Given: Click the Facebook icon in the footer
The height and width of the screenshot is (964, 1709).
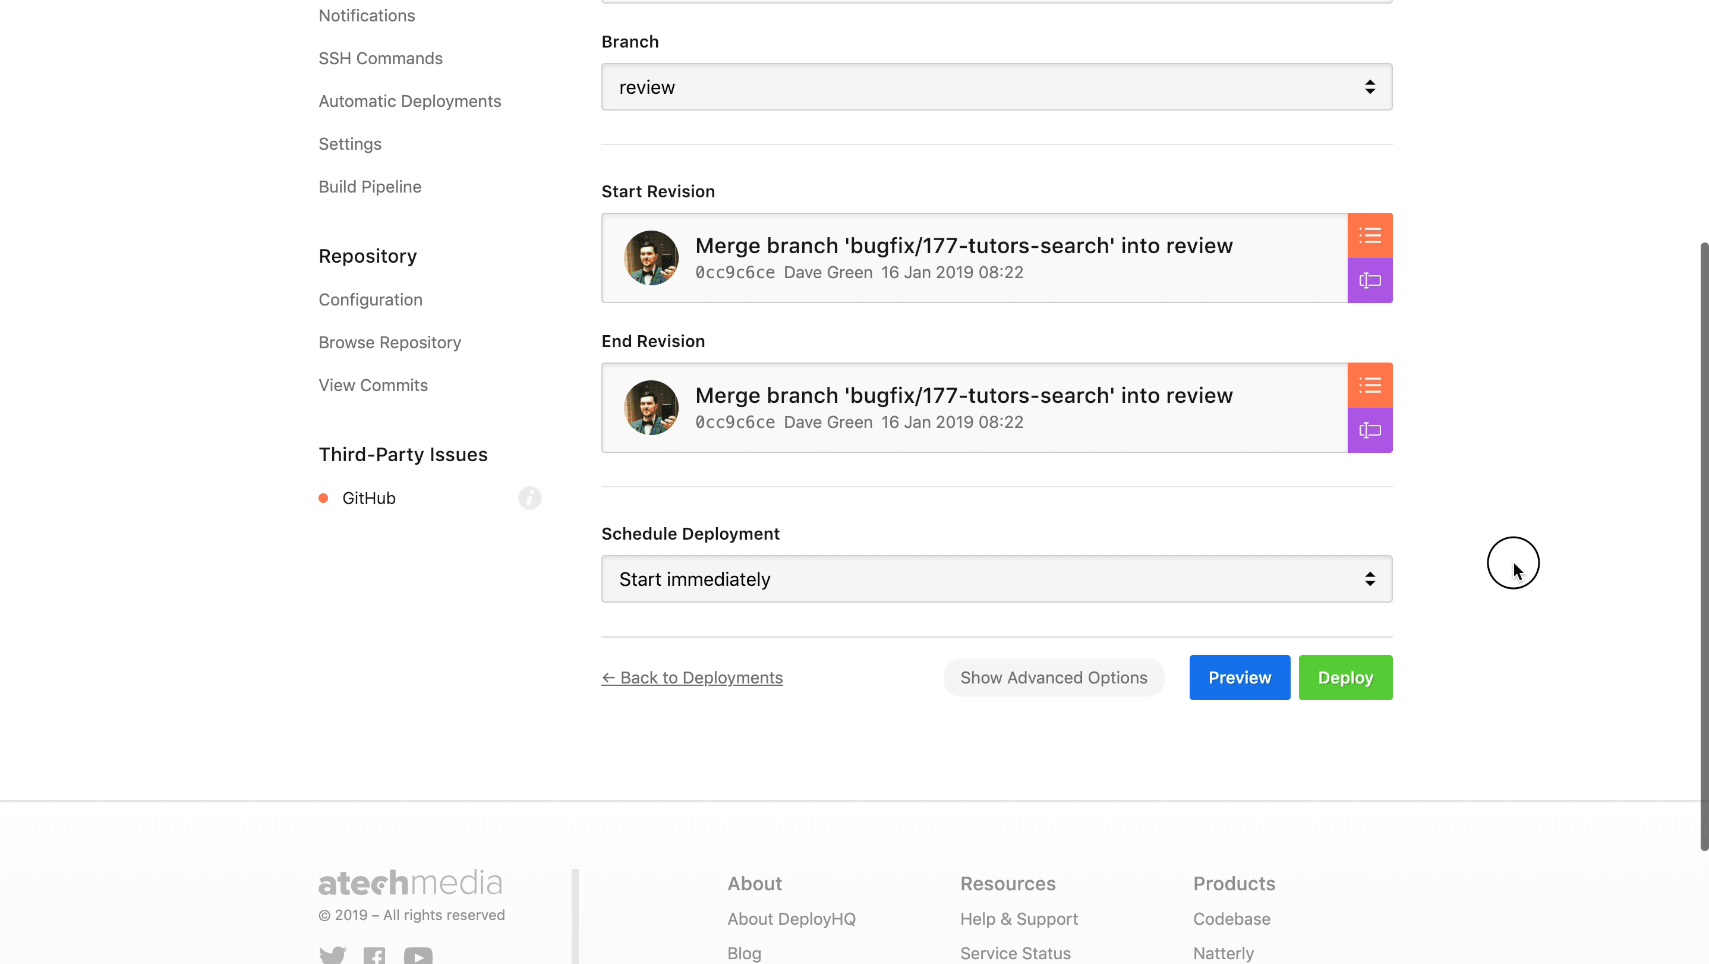Looking at the screenshot, I should pos(374,956).
